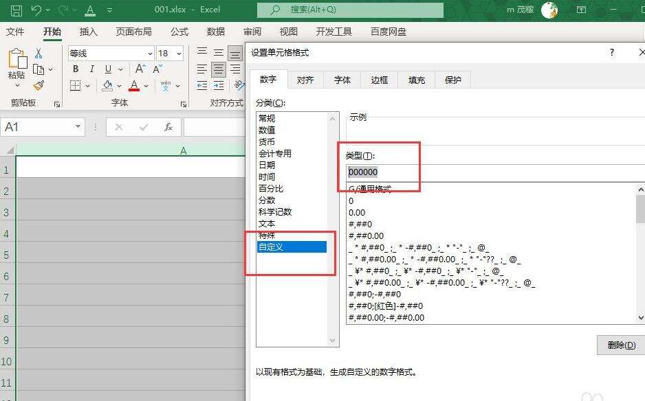Screen dimensions: 645x401
Task: Click the red font color swatch
Action: [135, 87]
